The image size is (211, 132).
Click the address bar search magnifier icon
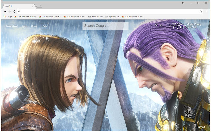(19, 12)
